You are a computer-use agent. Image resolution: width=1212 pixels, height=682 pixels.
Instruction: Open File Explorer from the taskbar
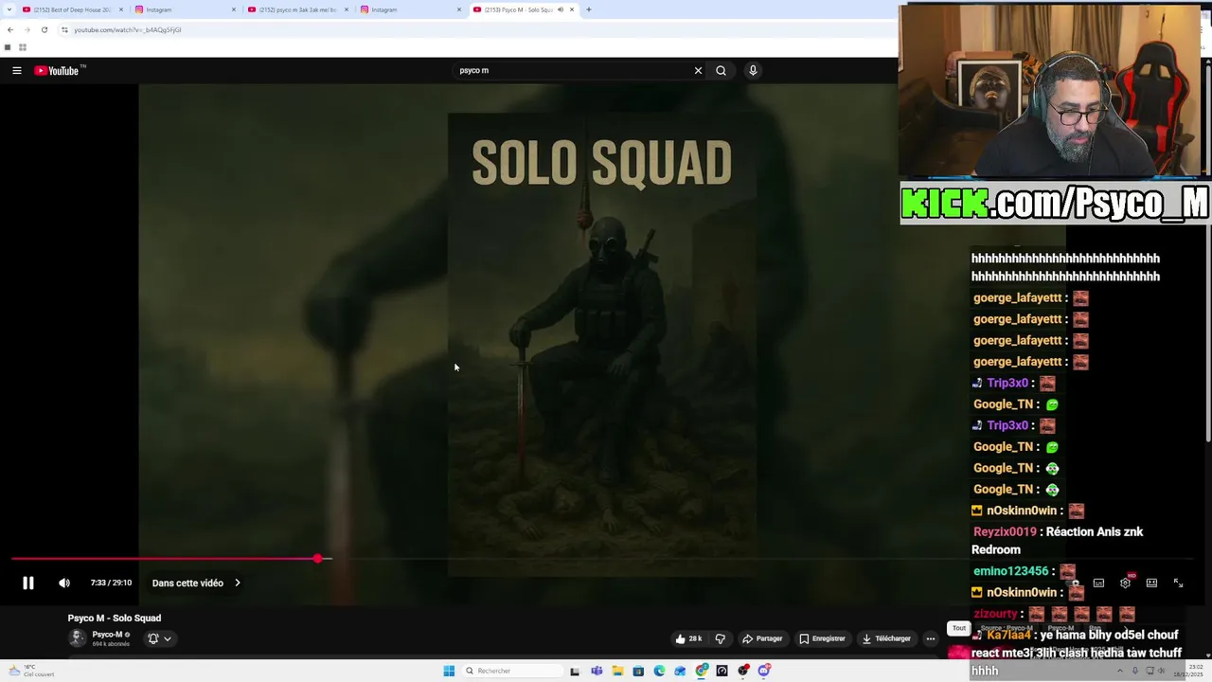(x=617, y=671)
